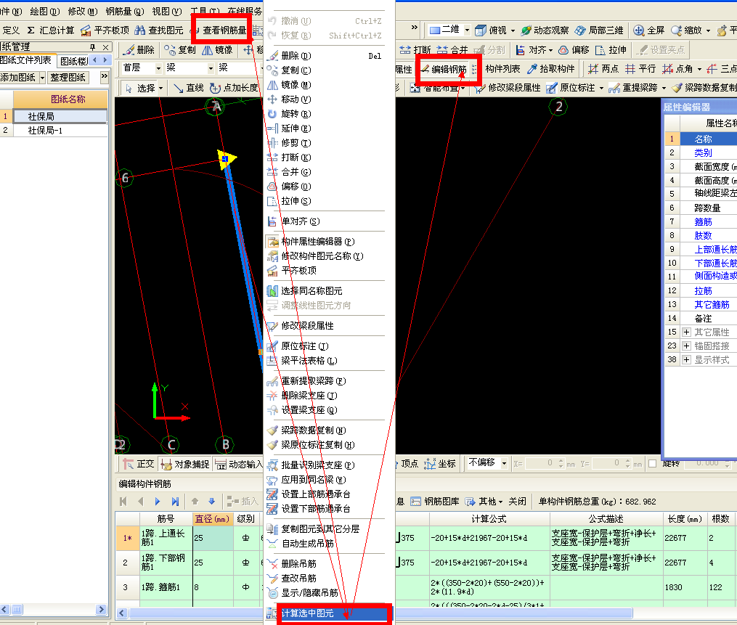Click 修改梁段属性 toolbar icon
This screenshot has width=737, height=625.
(x=481, y=88)
